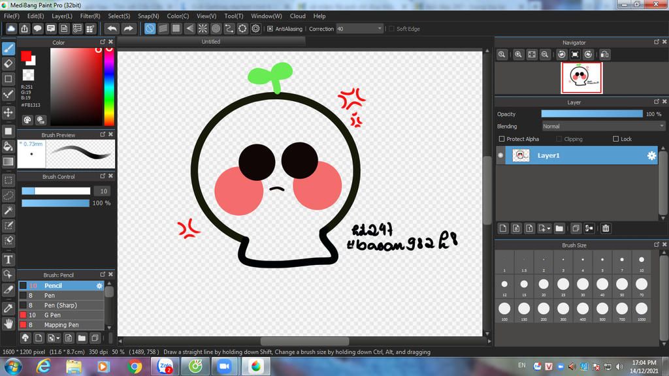Zoom in using the Navigator magnifier icon

coord(518,55)
